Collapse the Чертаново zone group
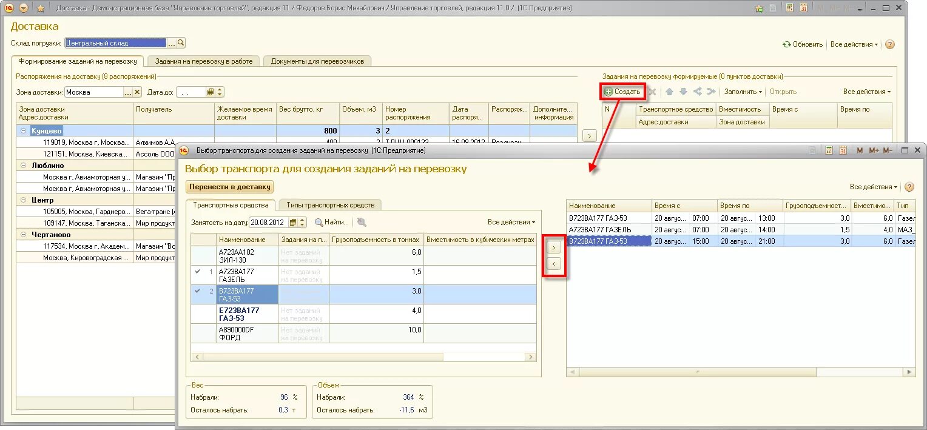This screenshot has width=927, height=430. (x=23, y=234)
